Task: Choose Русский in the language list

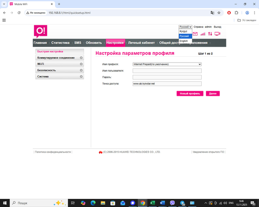Action: click(x=185, y=36)
